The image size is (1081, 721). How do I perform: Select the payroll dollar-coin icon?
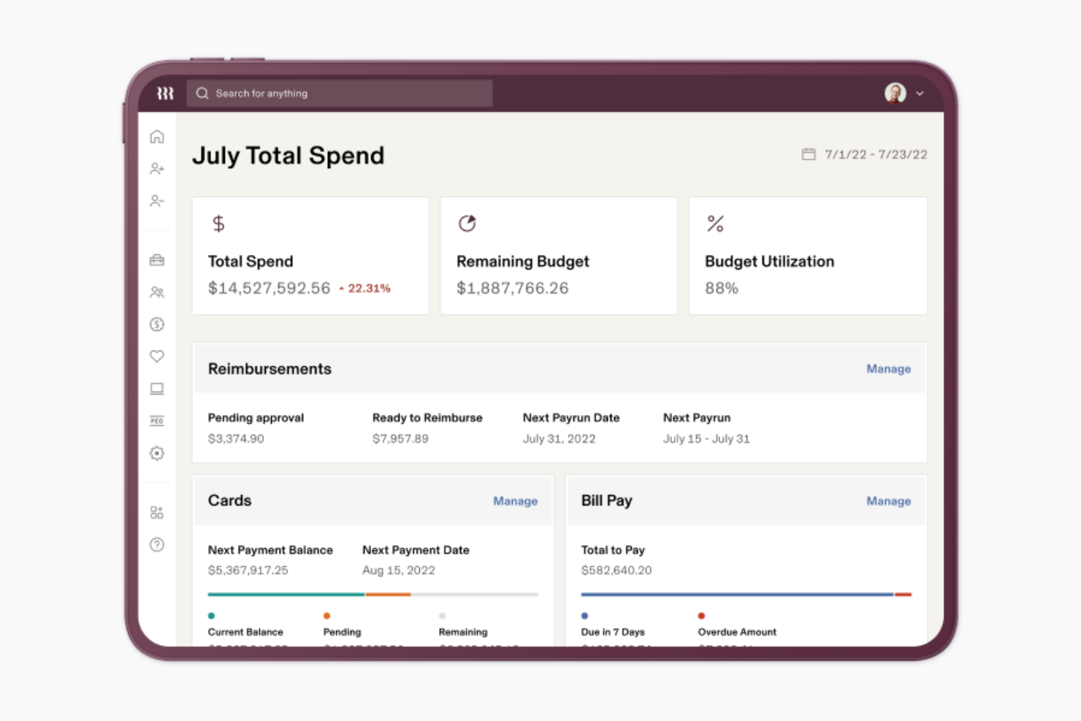156,324
